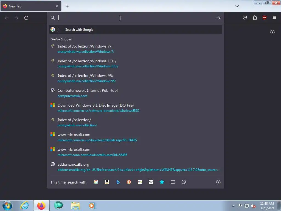Open the Index of /collection/ suggestion
Screen dimensions: 281x211
pos(136,123)
